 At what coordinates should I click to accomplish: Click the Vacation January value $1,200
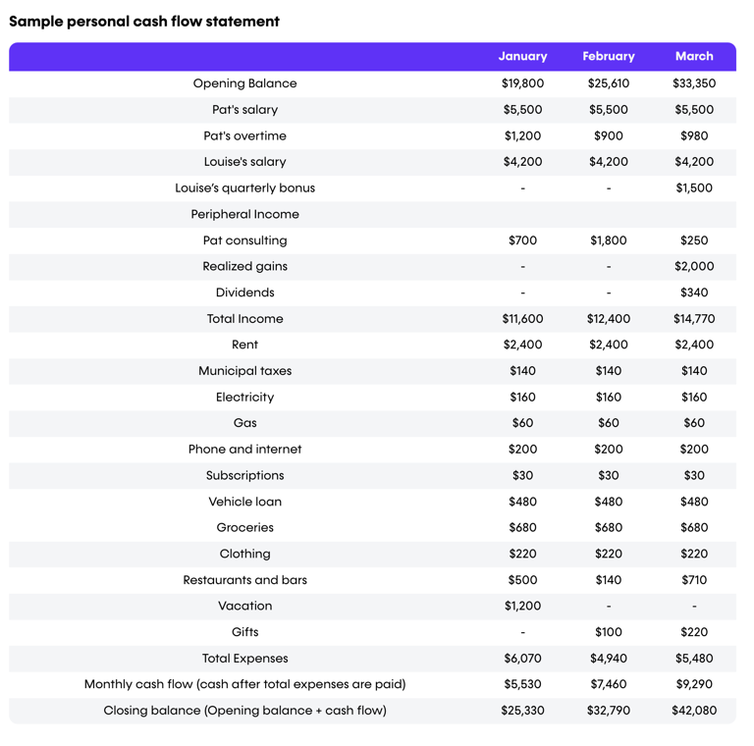522,606
